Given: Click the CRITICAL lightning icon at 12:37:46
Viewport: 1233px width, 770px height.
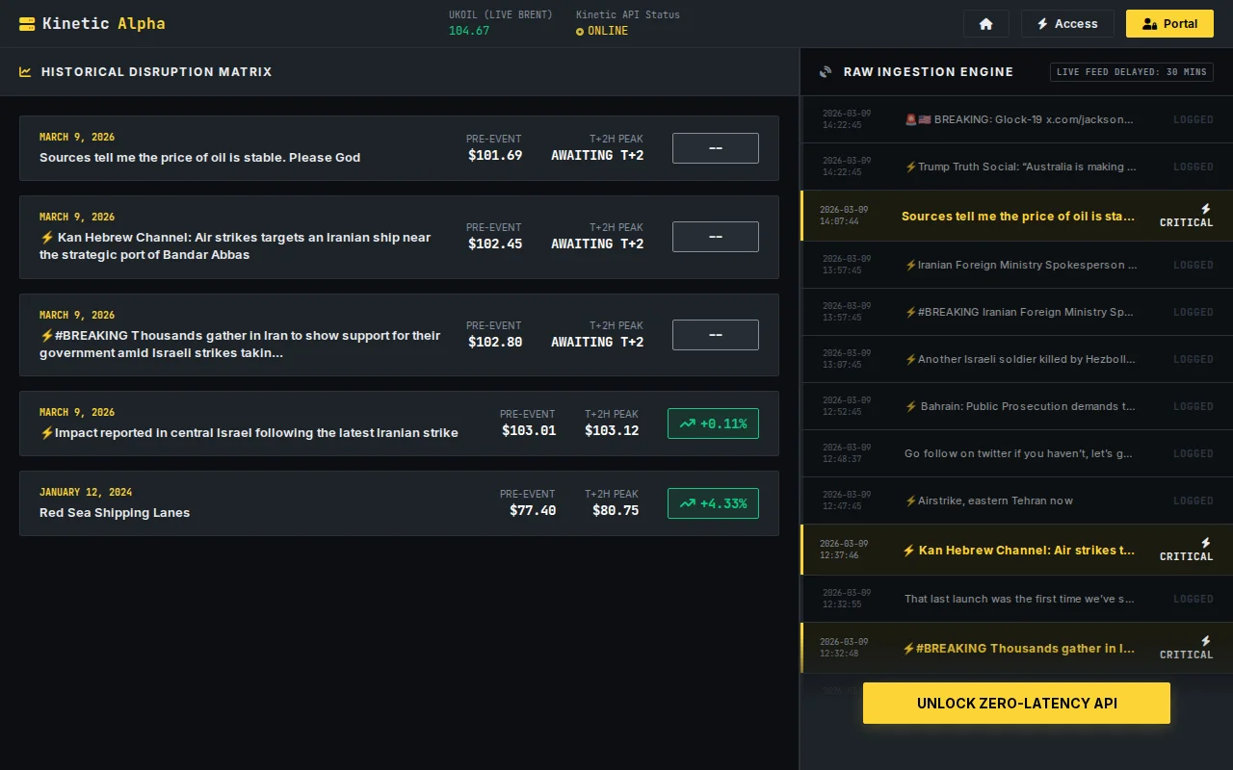Looking at the screenshot, I should (1205, 543).
